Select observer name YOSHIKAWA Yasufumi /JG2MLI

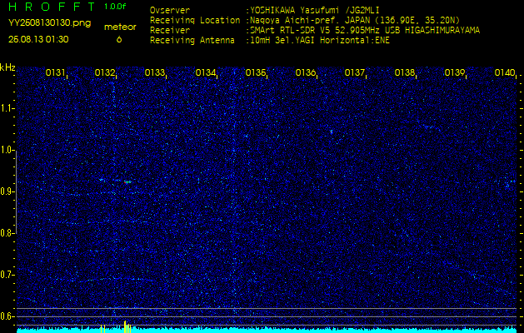[314, 10]
